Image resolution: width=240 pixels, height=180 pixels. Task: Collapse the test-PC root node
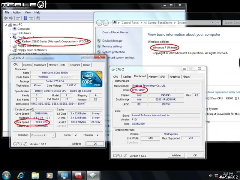tap(6, 25)
